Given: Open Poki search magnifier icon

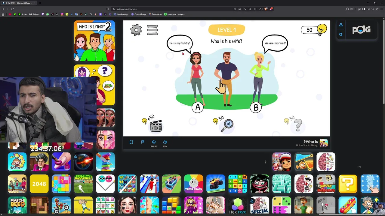Looking at the screenshot, I should pos(341,34).
